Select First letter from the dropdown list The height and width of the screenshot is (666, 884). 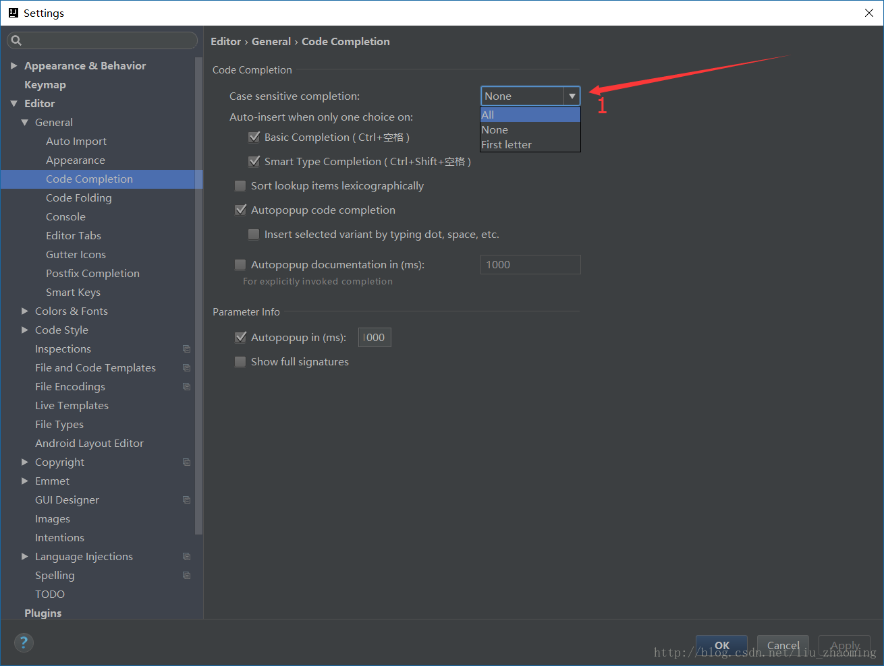tap(508, 144)
